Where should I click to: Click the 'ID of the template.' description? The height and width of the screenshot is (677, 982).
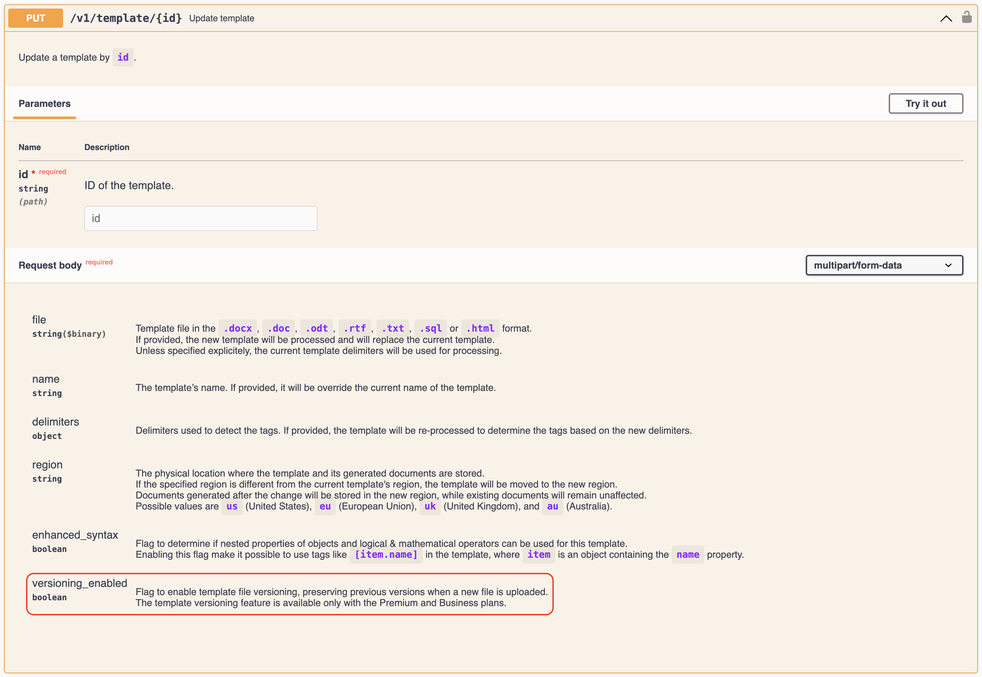point(129,185)
